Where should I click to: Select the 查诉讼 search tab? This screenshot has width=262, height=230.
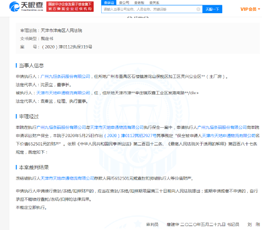click(x=109, y=2)
